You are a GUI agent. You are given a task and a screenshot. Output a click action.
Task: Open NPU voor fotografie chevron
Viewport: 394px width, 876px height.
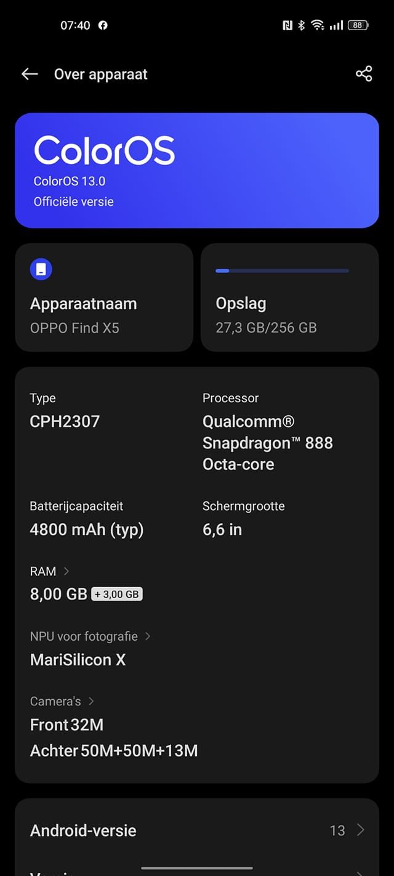[x=148, y=636]
